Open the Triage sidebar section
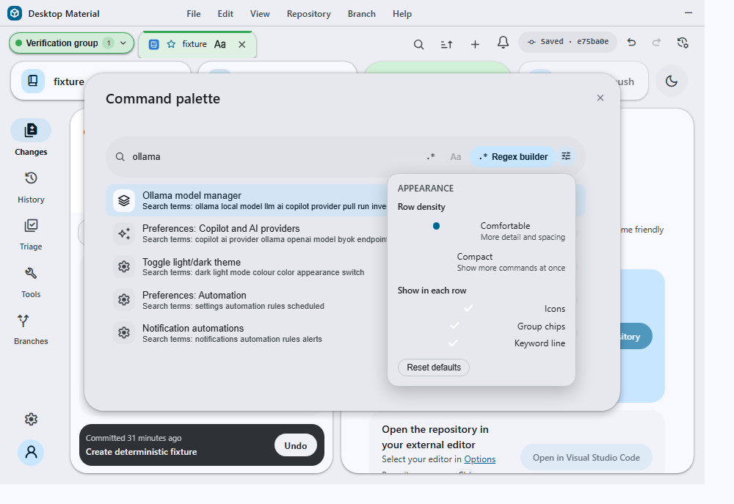This screenshot has height=504, width=734. (31, 234)
